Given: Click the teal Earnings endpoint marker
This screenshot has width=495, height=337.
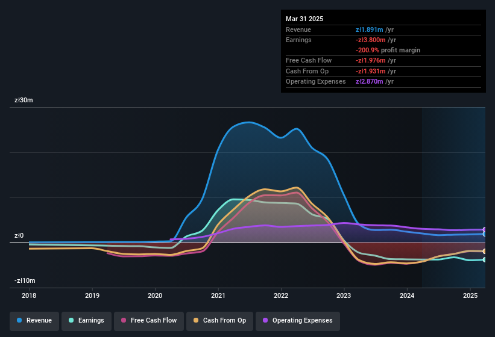Looking at the screenshot, I should click(x=485, y=260).
